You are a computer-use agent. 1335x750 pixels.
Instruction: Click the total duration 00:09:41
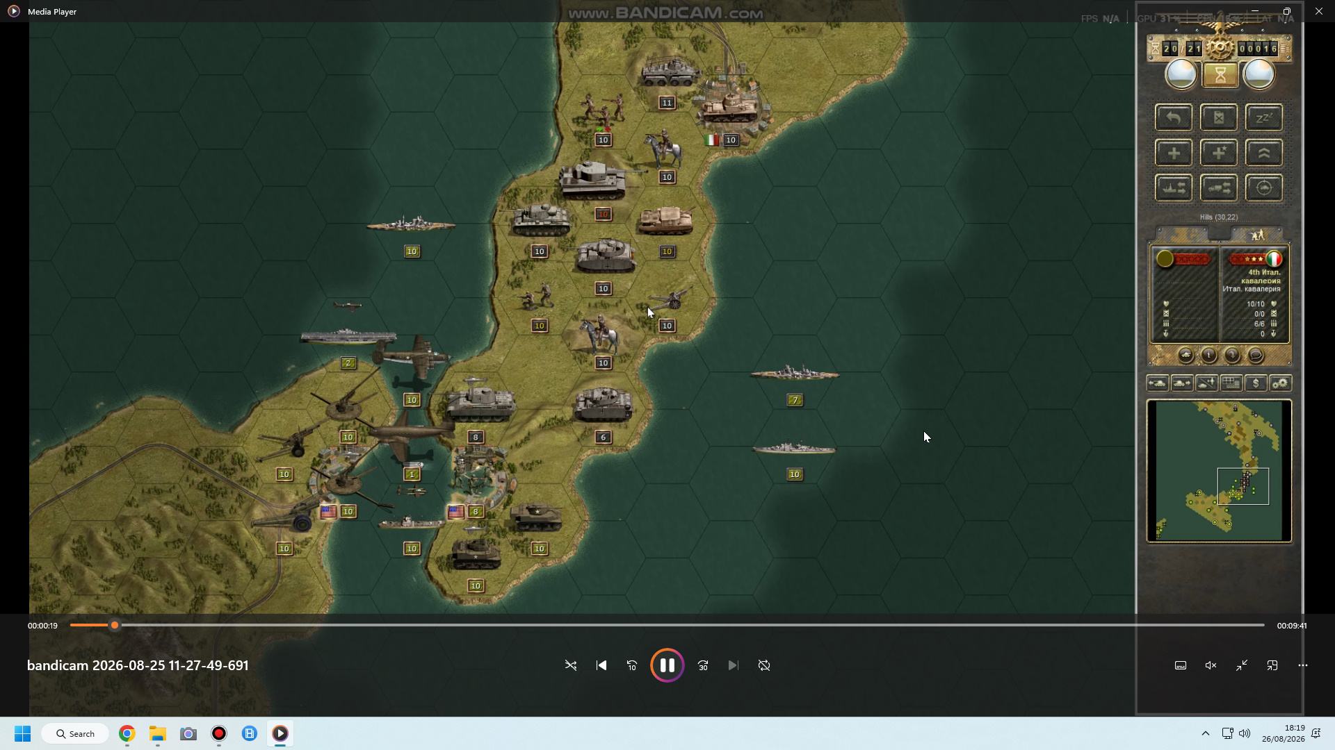click(x=1292, y=626)
